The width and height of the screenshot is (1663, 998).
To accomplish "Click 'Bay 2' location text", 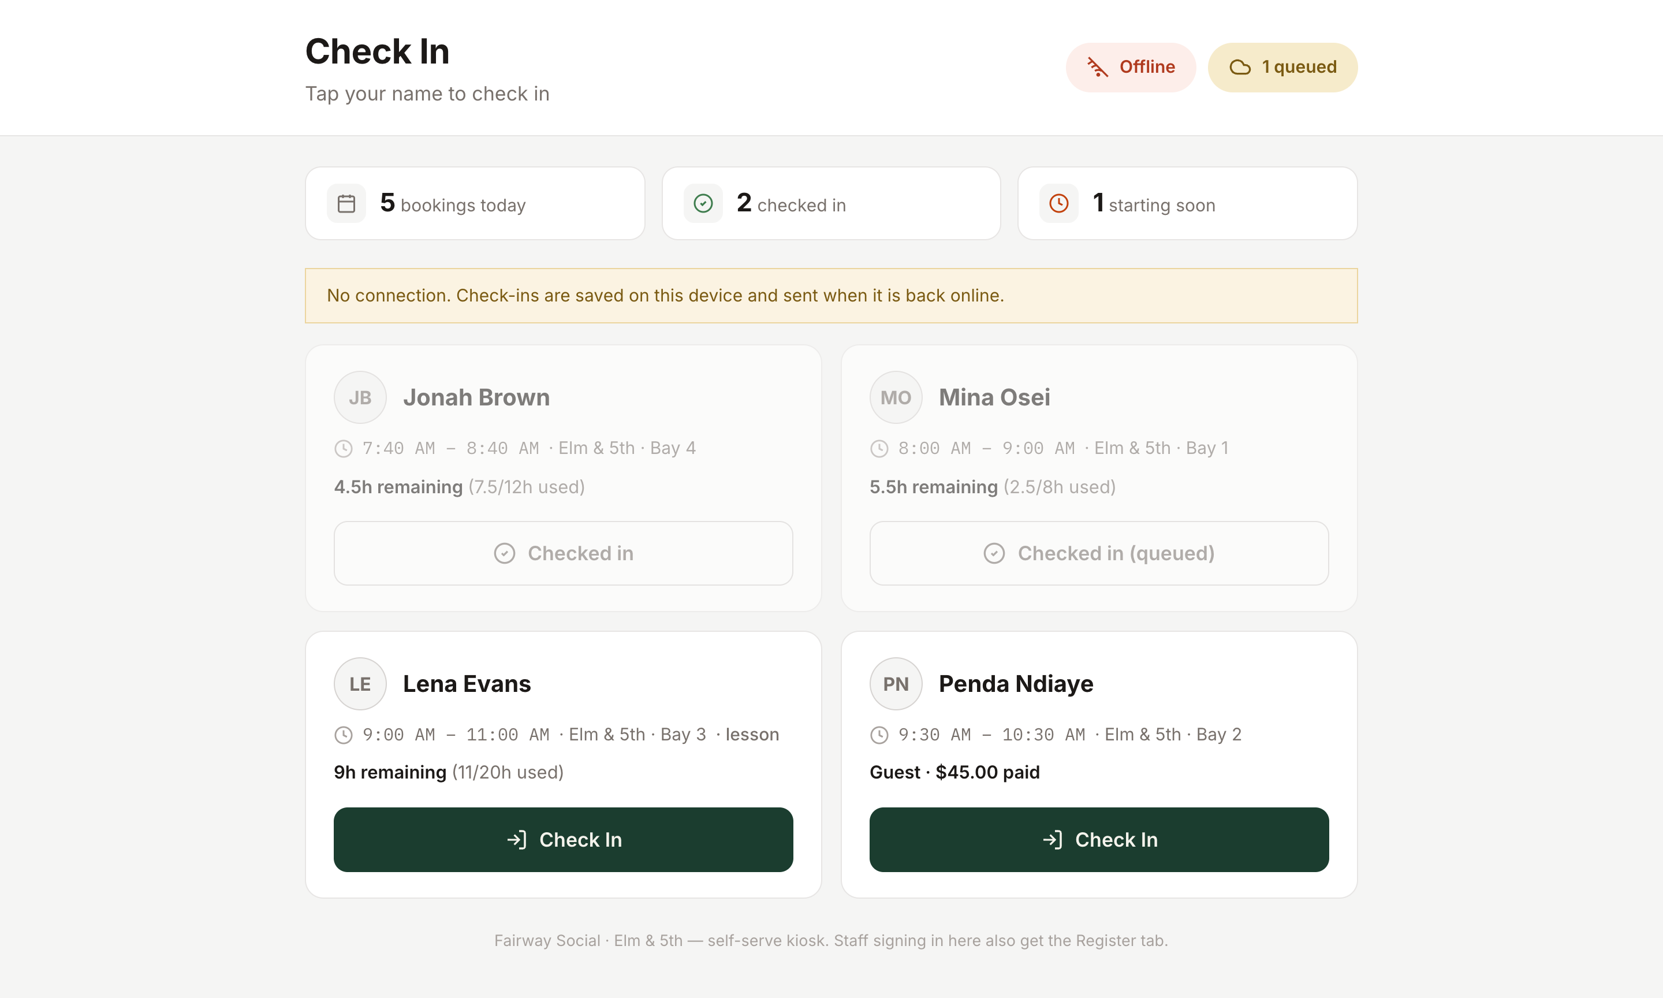I will tap(1219, 735).
